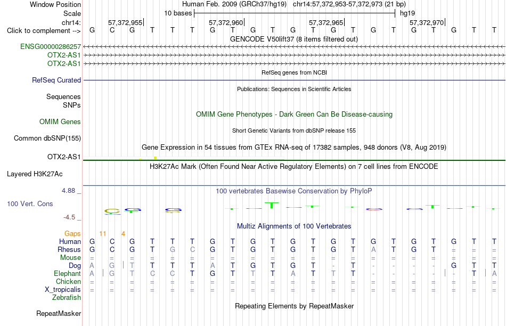Open the Common dbSNP(155) track label
Image resolution: width=506 pixels, height=326 pixels.
(47, 138)
